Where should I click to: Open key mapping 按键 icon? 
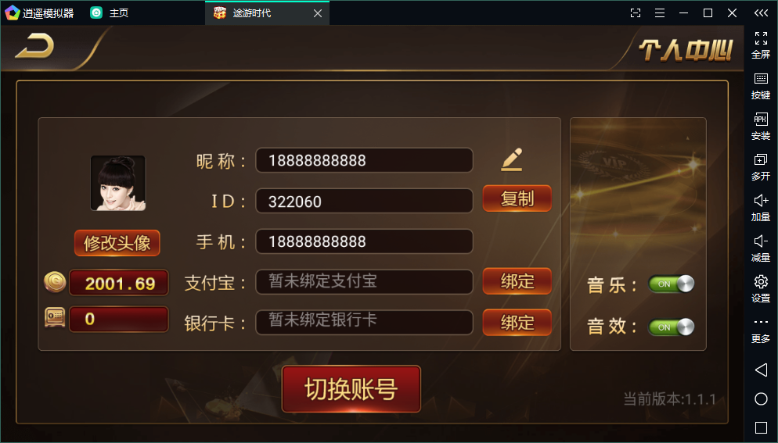tap(761, 86)
